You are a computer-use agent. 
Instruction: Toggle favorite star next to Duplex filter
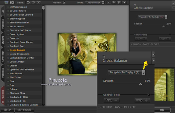coord(8,66)
